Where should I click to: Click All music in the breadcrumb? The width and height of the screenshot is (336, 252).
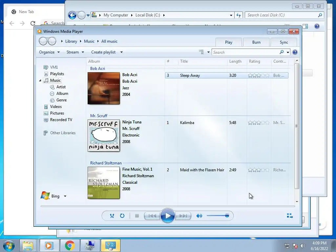click(109, 41)
